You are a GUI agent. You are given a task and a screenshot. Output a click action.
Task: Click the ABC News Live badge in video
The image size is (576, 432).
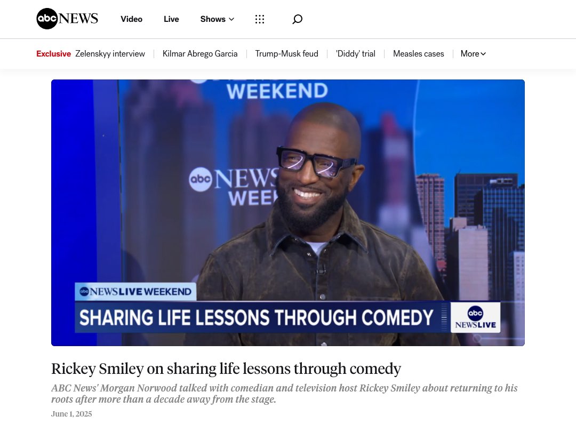(475, 317)
